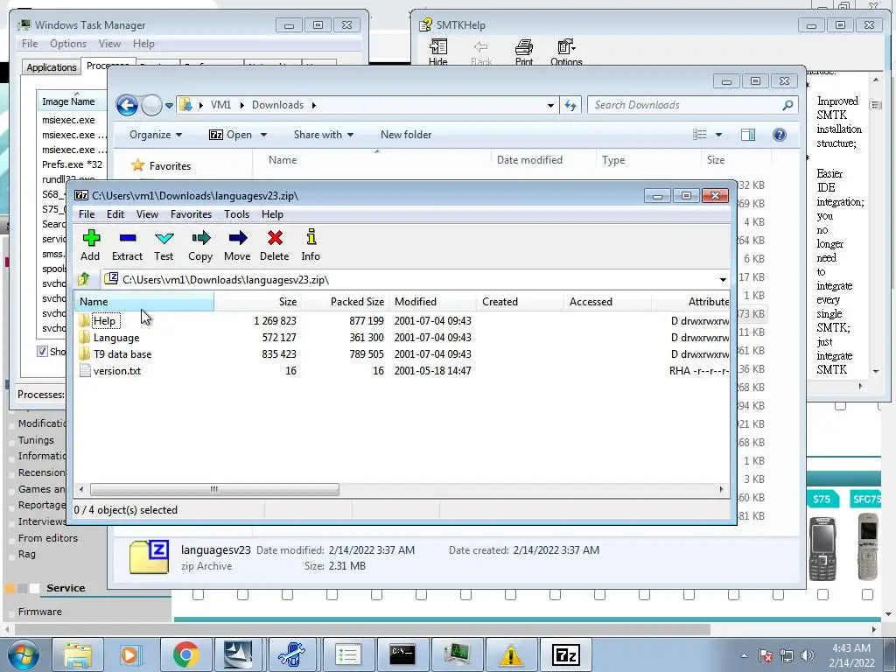Expand the arrow after VM1 in breadcrumb
Image resolution: width=896 pixels, height=672 pixels.
click(241, 105)
